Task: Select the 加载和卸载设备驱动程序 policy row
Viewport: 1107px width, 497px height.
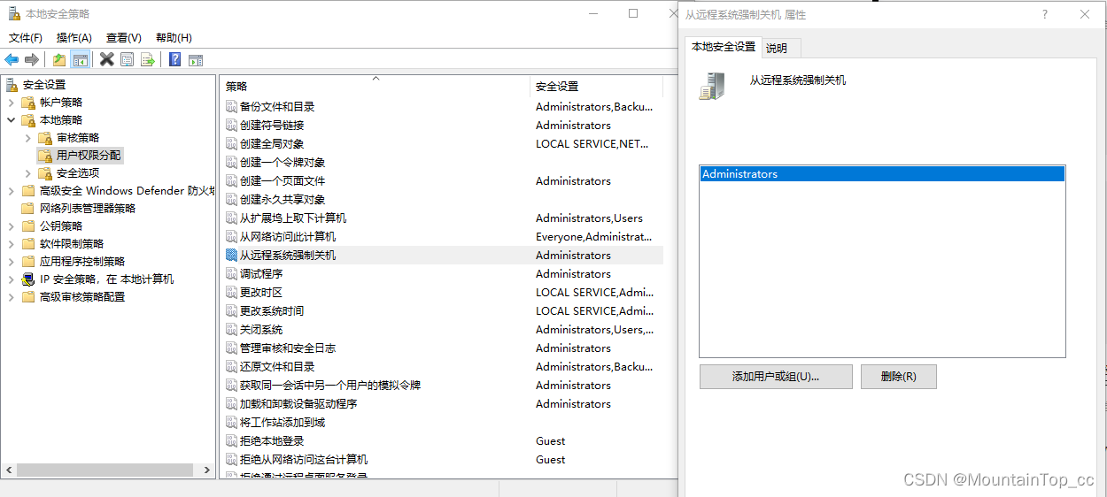Action: [442, 404]
